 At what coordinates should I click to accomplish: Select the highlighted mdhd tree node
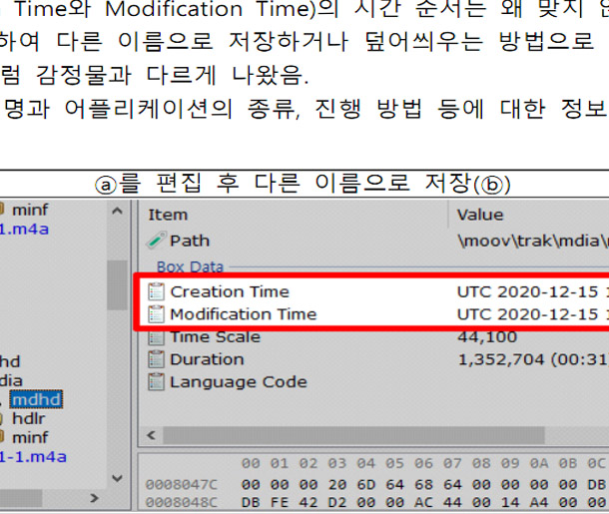pos(36,400)
